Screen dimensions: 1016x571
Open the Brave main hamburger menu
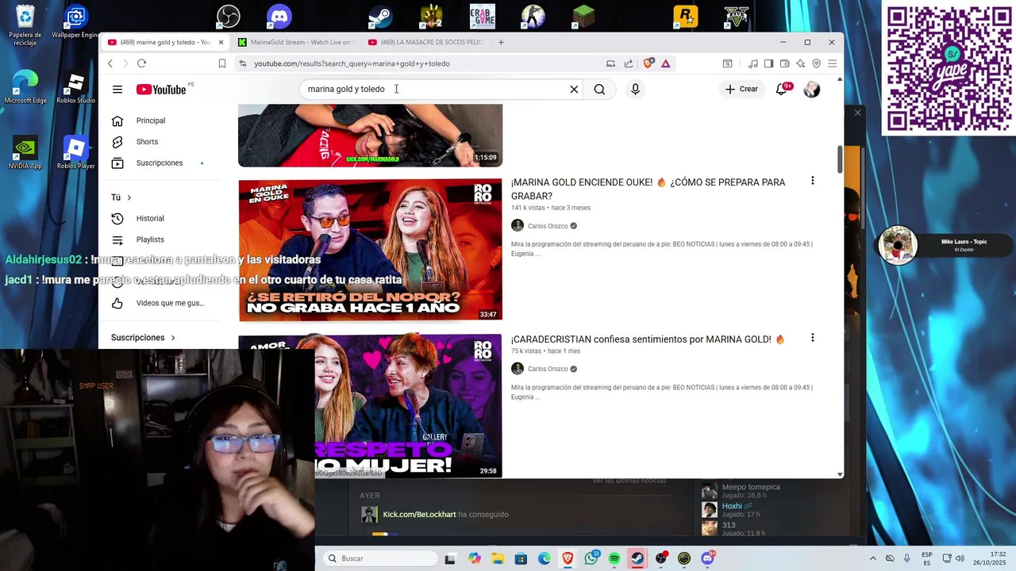832,63
